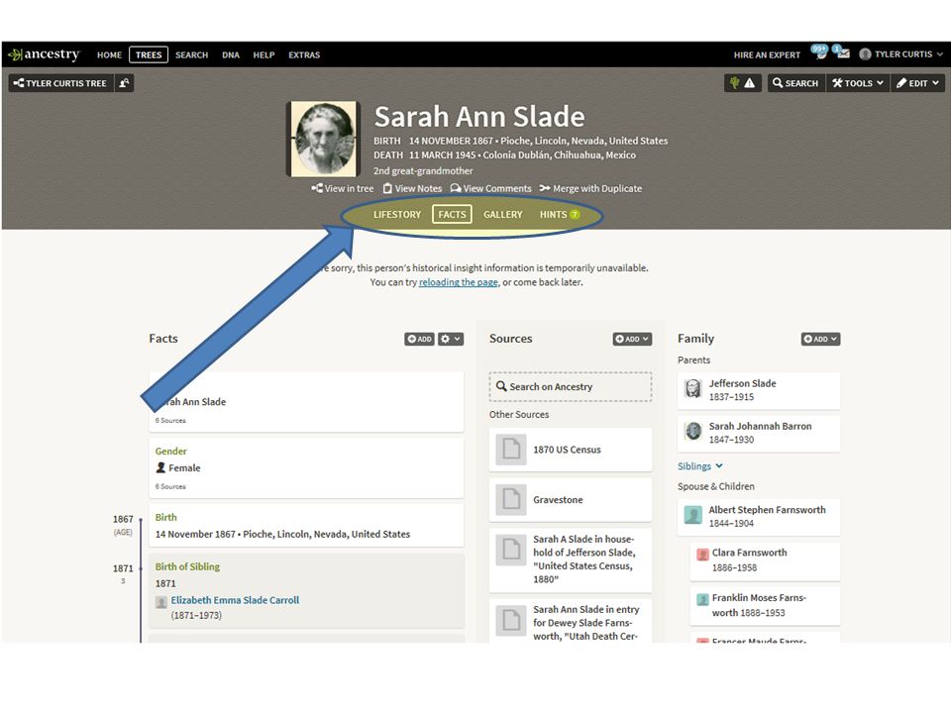This screenshot has width=951, height=713.
Task: Click the Ancestry logo
Action: coord(45,54)
